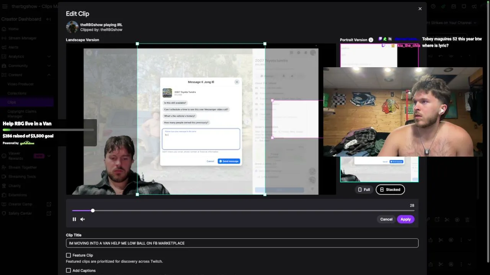The height and width of the screenshot is (275, 490).
Task: Open Stream Manager in the sidebar
Action: [23, 38]
